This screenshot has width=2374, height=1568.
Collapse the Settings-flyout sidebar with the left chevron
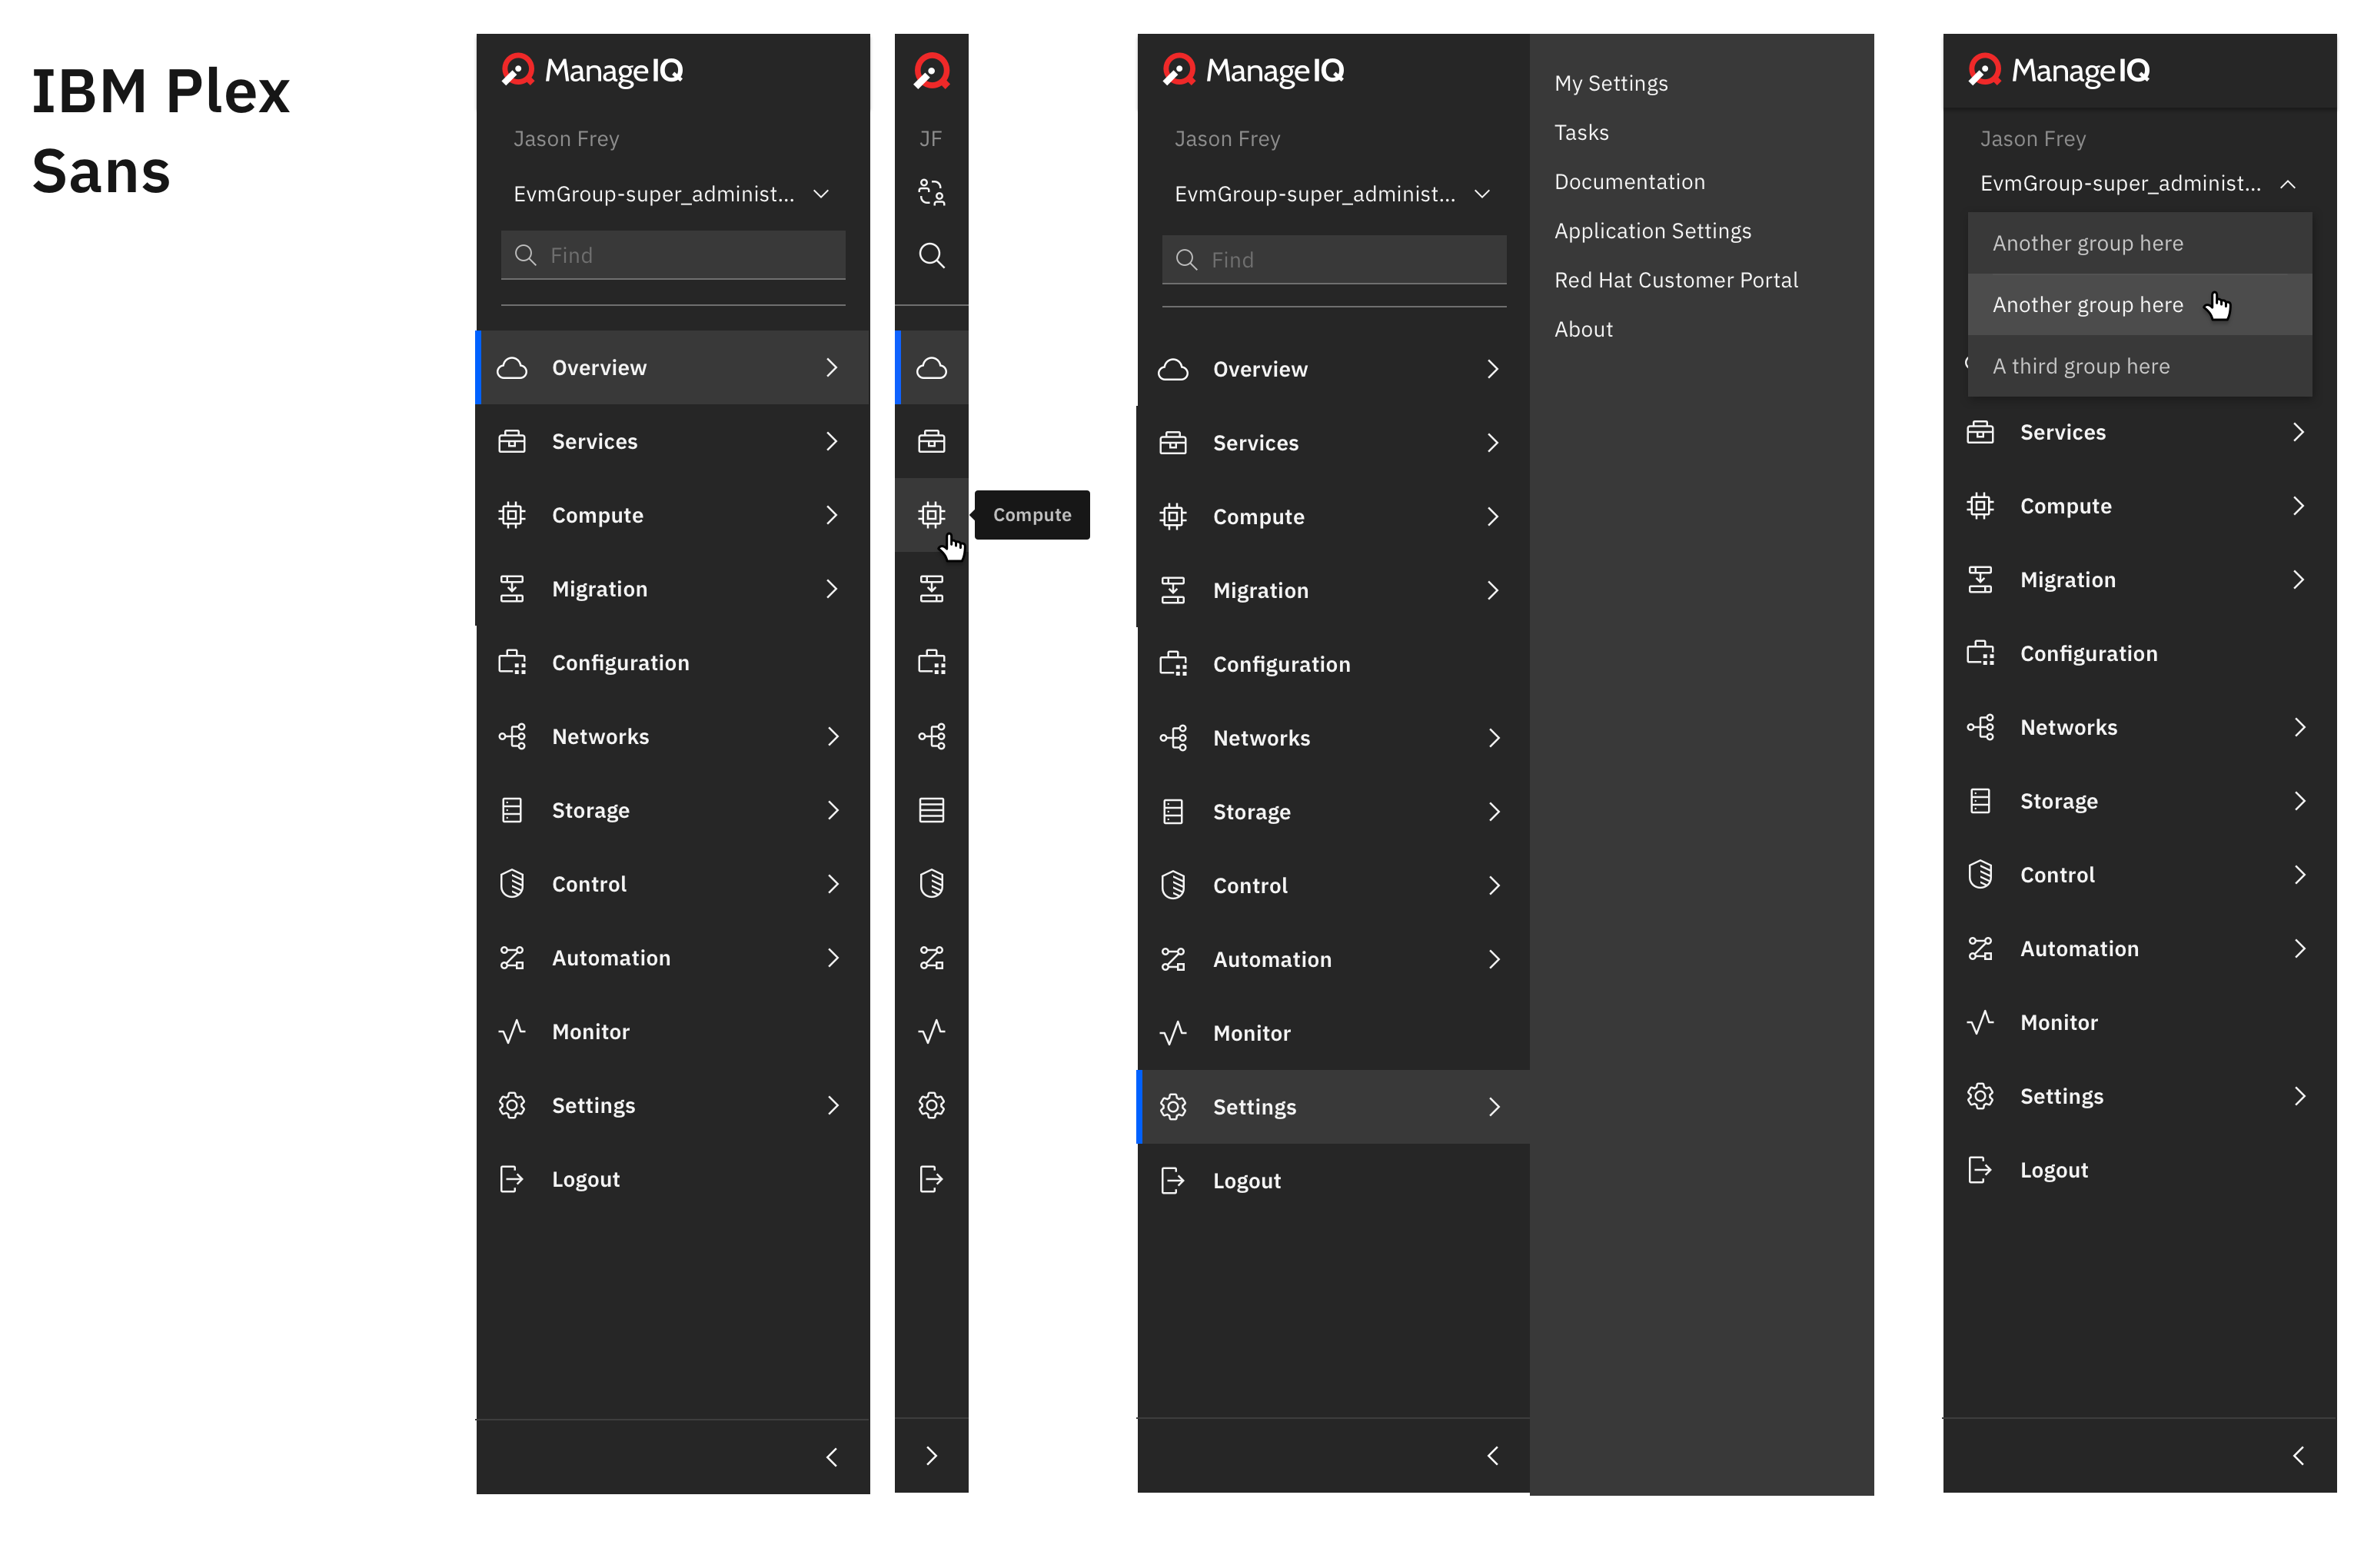(x=1492, y=1455)
